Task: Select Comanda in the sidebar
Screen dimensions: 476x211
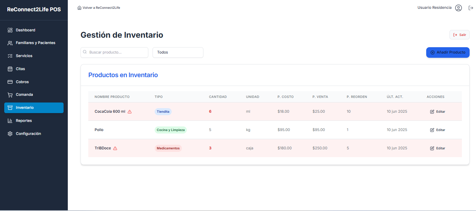Action: (x=34, y=95)
